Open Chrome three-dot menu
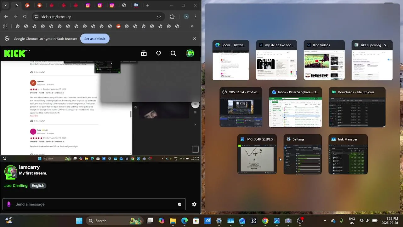The height and width of the screenshot is (227, 403). (196, 17)
